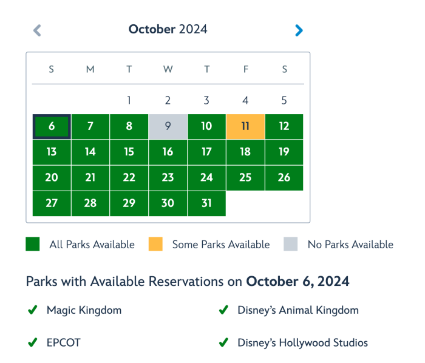Click Disney's Animal Kingdom checkmark icon
The height and width of the screenshot is (363, 425).
223,310
